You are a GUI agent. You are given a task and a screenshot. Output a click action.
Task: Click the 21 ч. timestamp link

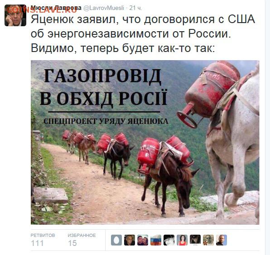point(136,8)
